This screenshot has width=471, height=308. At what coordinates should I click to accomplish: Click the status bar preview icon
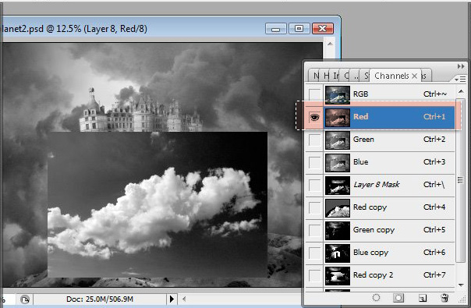pos(25,299)
